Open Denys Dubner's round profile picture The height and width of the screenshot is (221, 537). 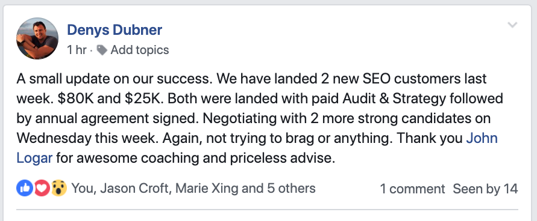(x=37, y=38)
